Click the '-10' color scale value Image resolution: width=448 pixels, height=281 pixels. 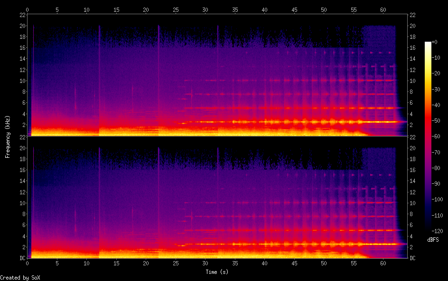point(436,58)
